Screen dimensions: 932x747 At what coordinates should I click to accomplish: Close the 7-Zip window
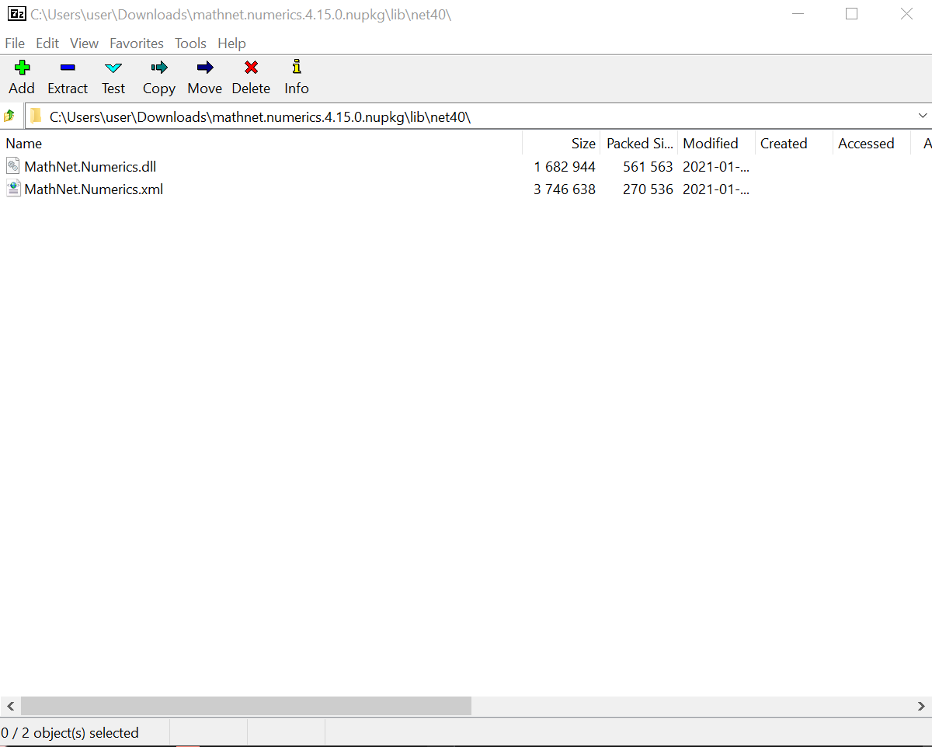[906, 14]
